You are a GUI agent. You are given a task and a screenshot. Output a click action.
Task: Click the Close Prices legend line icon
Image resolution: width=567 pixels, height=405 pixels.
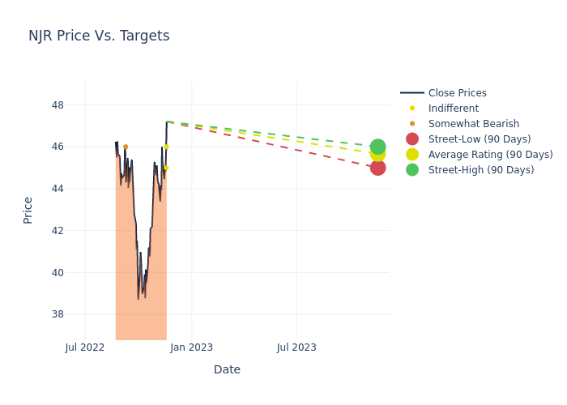coord(412,93)
